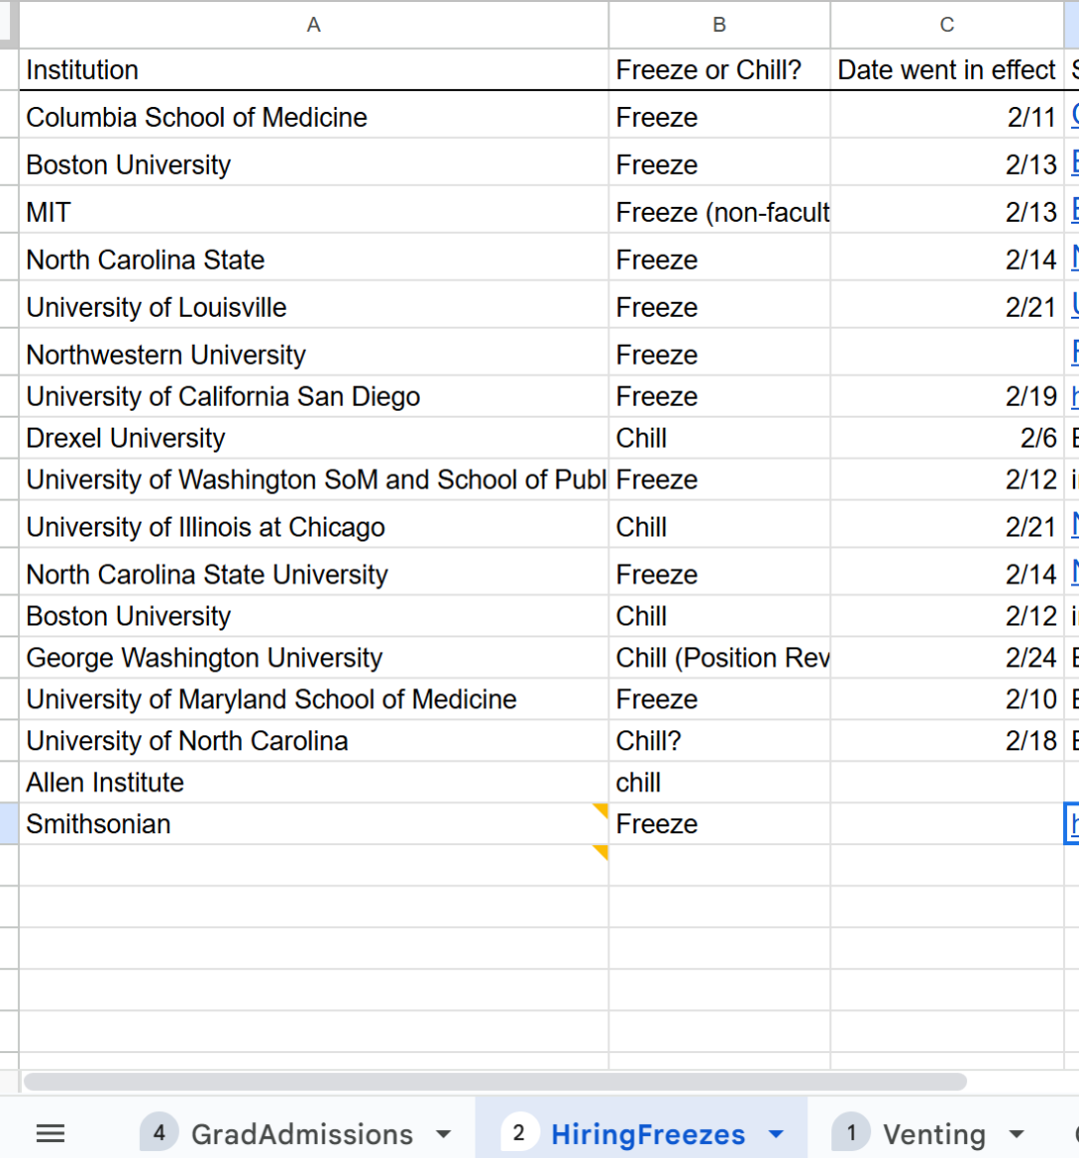Screen dimensions: 1079x1158
Task: Click the Smithsonian cell
Action: tap(314, 823)
